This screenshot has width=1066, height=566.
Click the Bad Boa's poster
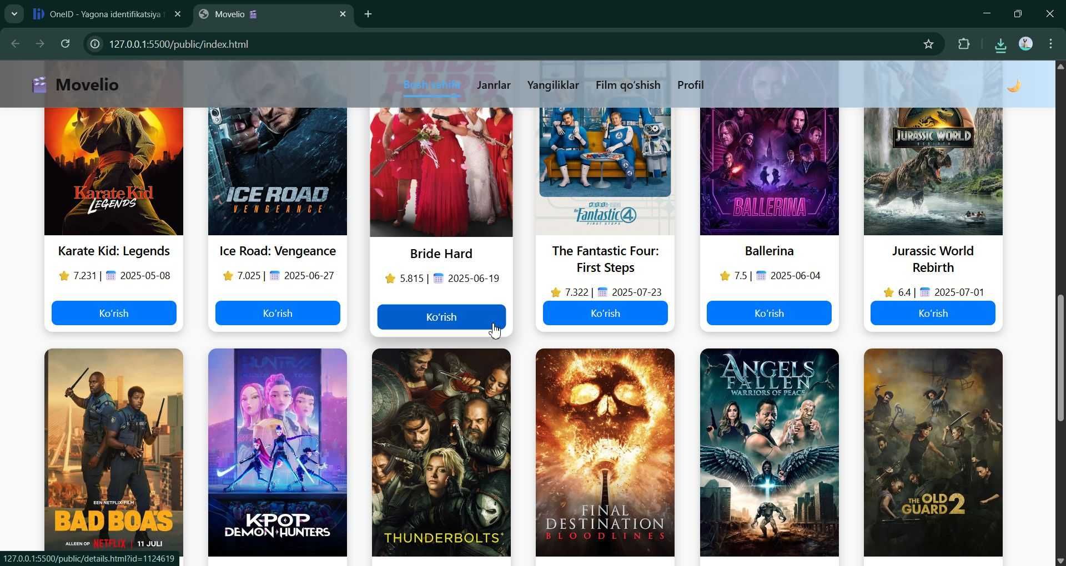click(x=114, y=452)
